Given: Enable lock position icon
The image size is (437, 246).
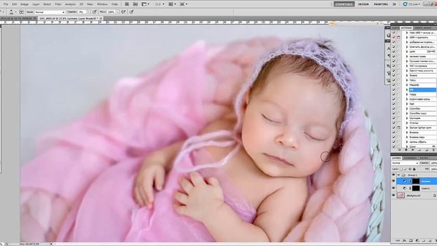Looking at the screenshot, I should point(410,169).
